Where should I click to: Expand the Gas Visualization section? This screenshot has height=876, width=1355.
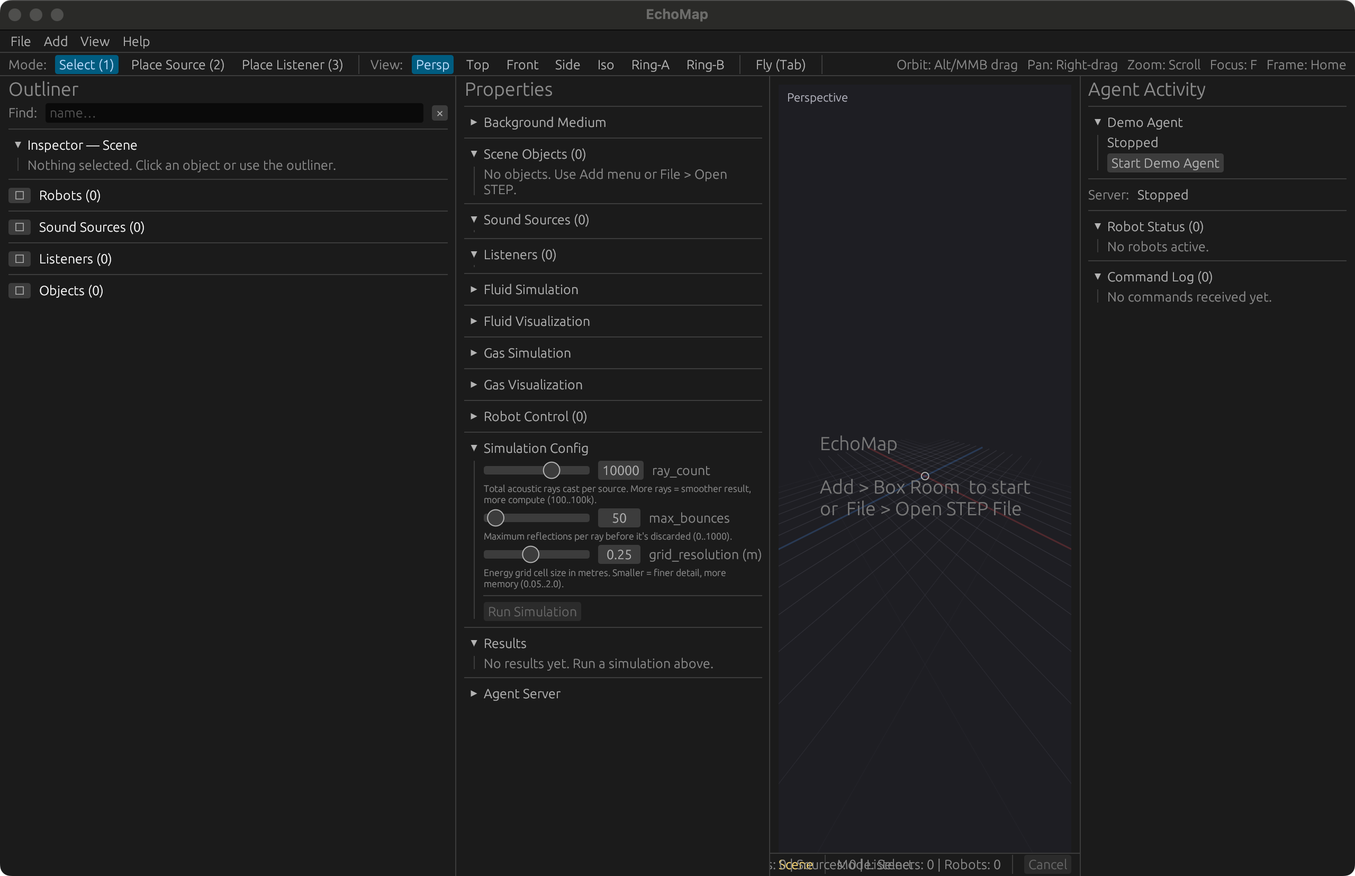(x=474, y=385)
